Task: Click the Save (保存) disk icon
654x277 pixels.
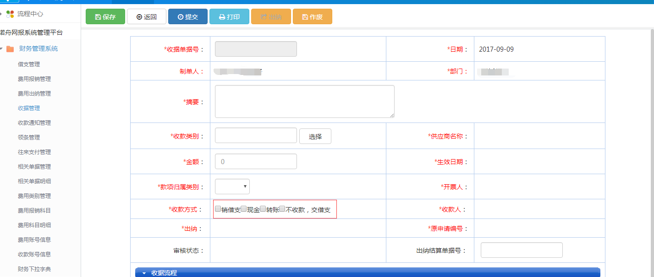Action: 97,16
